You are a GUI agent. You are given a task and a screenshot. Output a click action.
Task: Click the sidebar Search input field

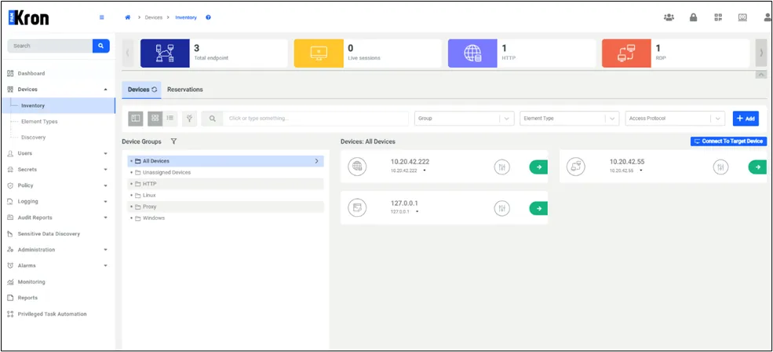pyautogui.click(x=49, y=46)
